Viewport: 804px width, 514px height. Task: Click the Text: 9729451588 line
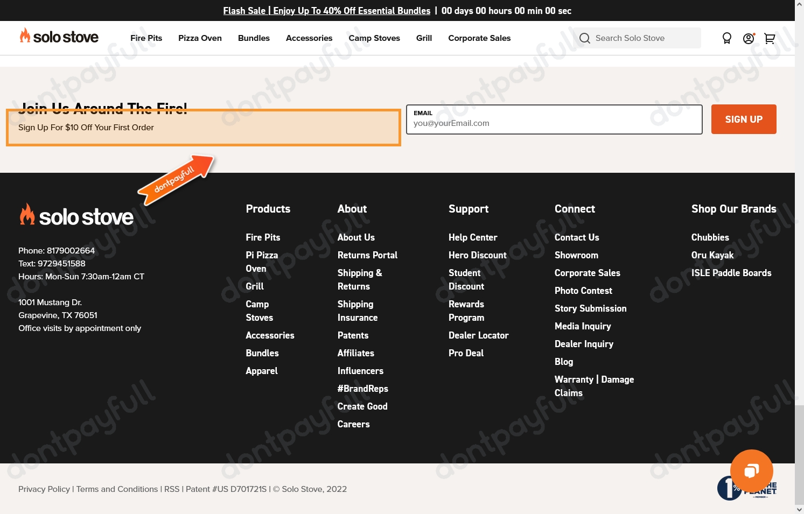coord(52,264)
